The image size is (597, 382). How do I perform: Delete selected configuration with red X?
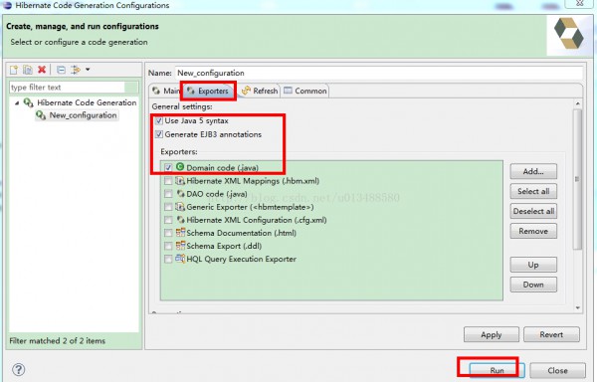tap(42, 70)
